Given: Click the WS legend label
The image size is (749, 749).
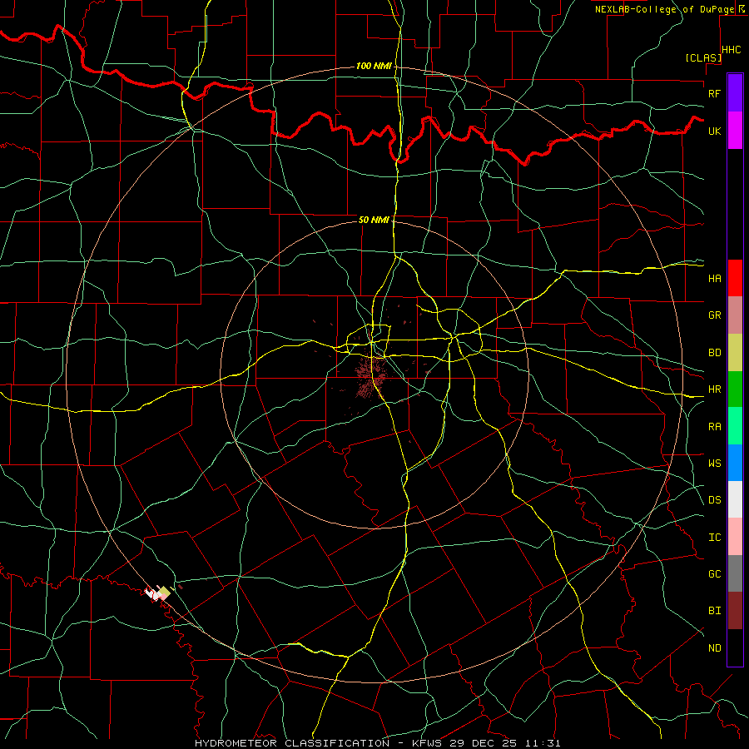Looking at the screenshot, I should click(714, 463).
